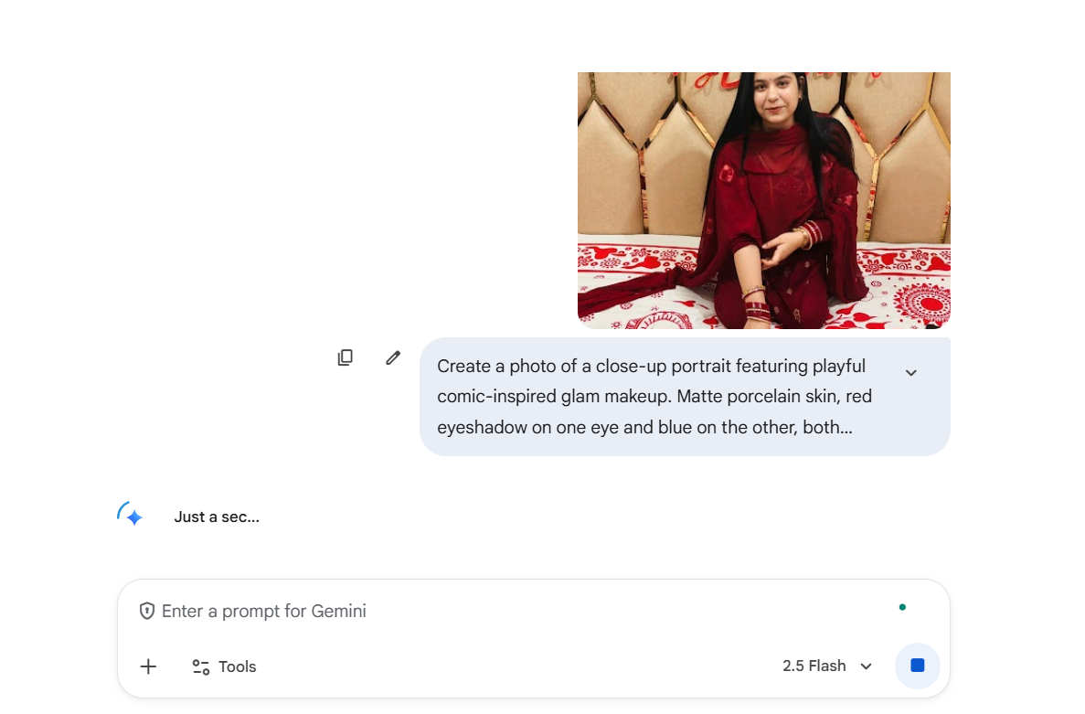Open the uploaded photo thumbnail

(763, 199)
